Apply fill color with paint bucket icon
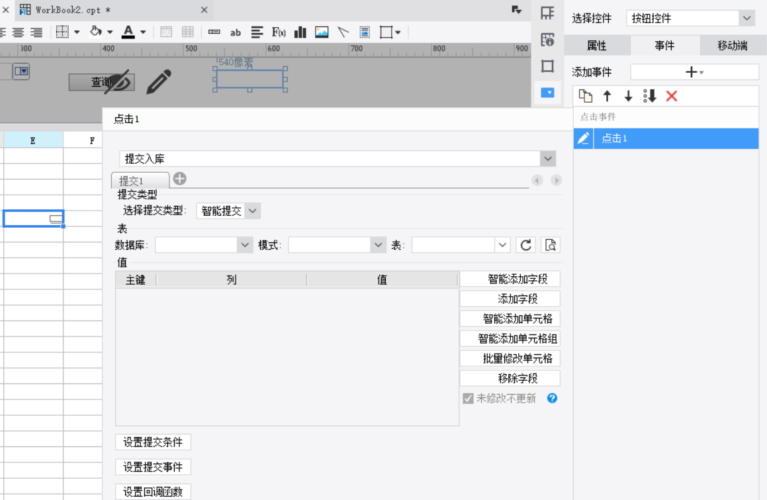 pos(96,32)
